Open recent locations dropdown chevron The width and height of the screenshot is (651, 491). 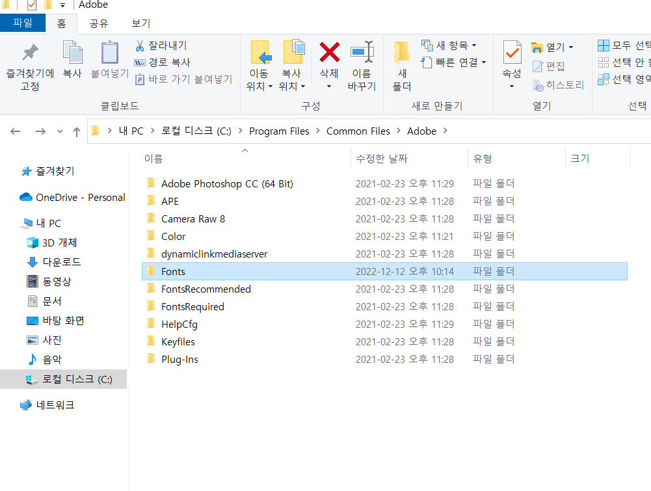click(60, 131)
